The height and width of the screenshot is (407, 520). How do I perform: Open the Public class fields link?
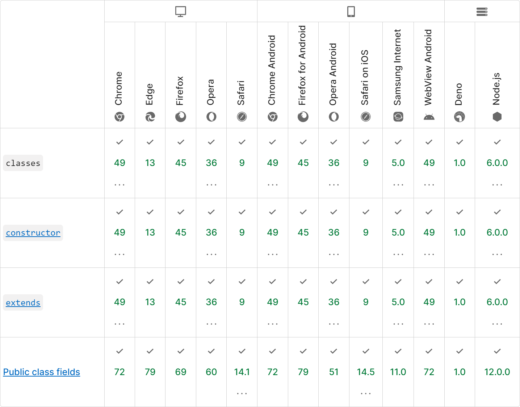pos(42,372)
